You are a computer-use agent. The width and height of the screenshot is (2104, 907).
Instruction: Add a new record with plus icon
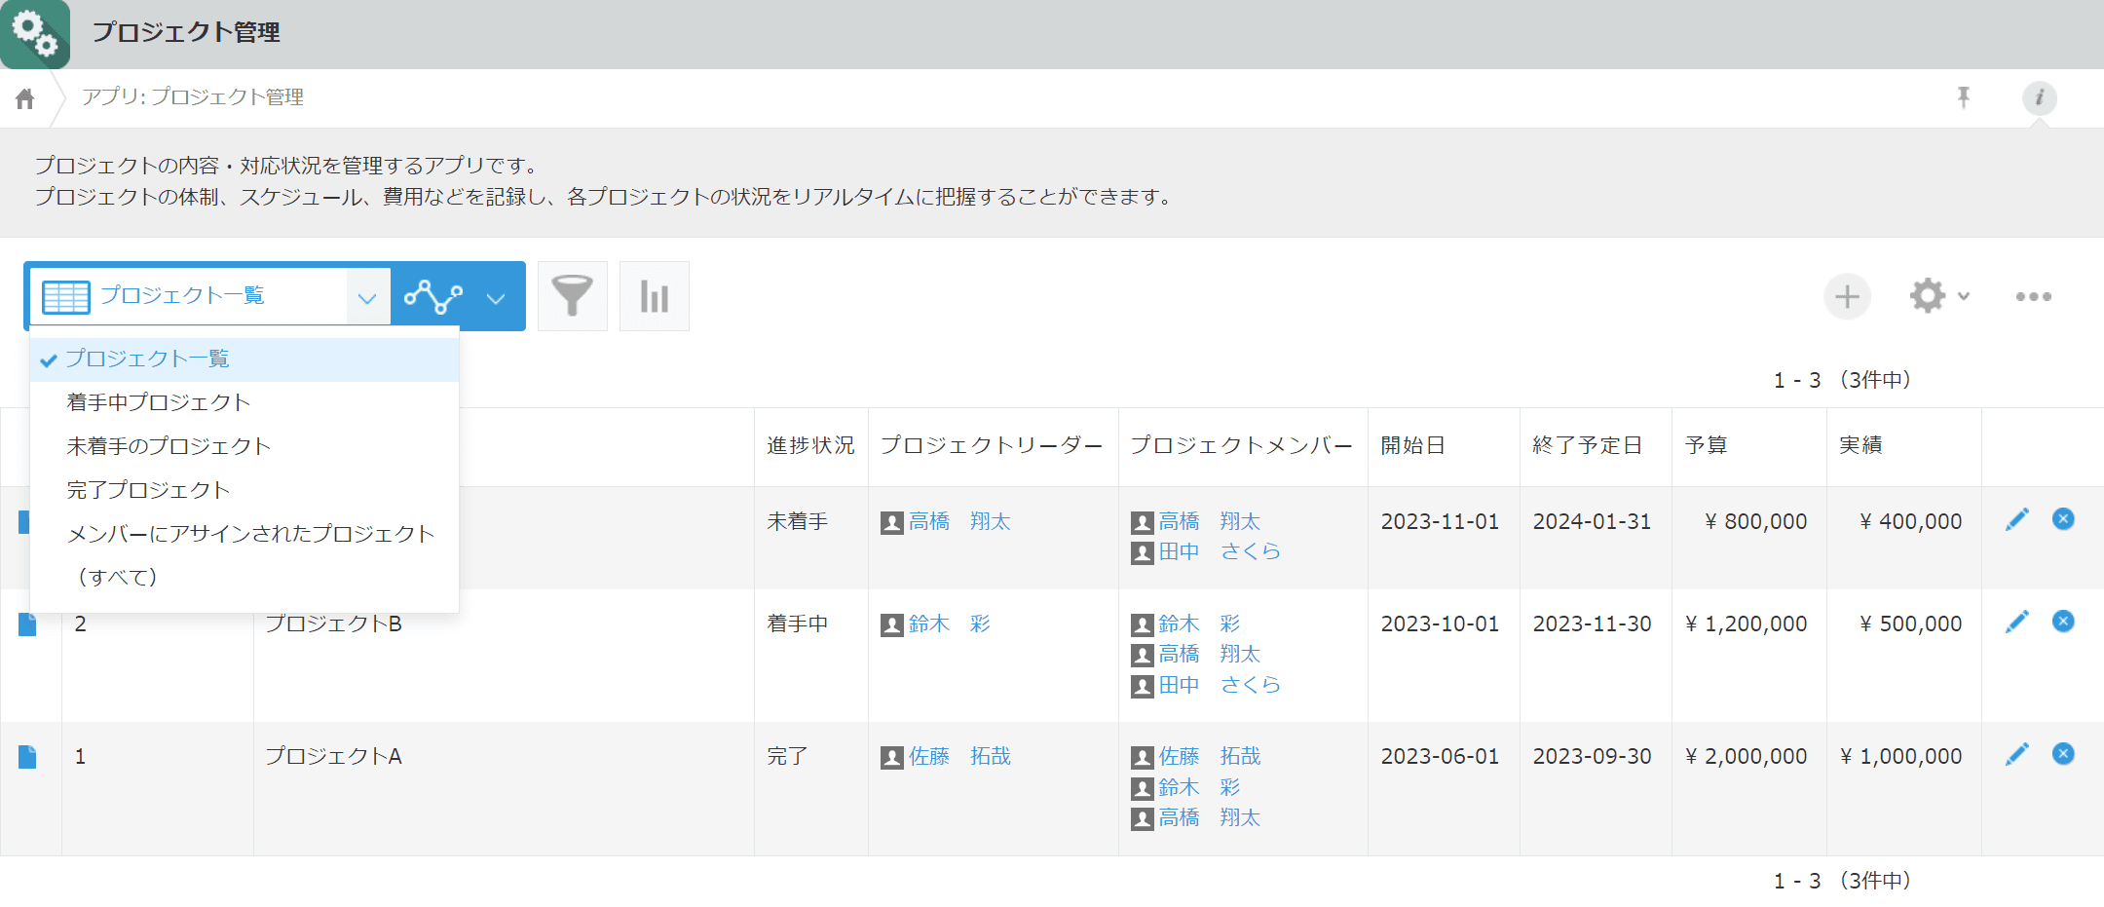pyautogui.click(x=1848, y=296)
